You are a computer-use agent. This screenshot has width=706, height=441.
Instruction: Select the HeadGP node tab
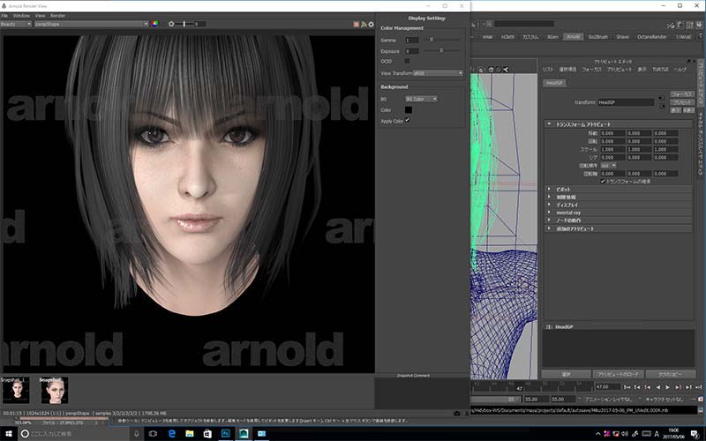(x=555, y=83)
